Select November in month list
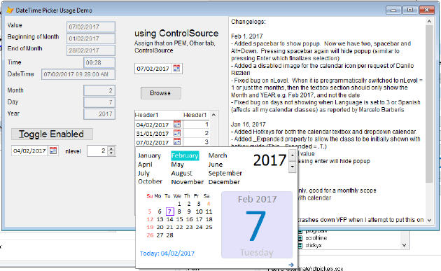 tap(188, 182)
